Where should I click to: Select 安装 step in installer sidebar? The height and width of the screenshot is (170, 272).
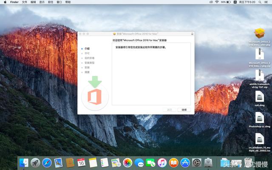pyautogui.click(x=87, y=67)
